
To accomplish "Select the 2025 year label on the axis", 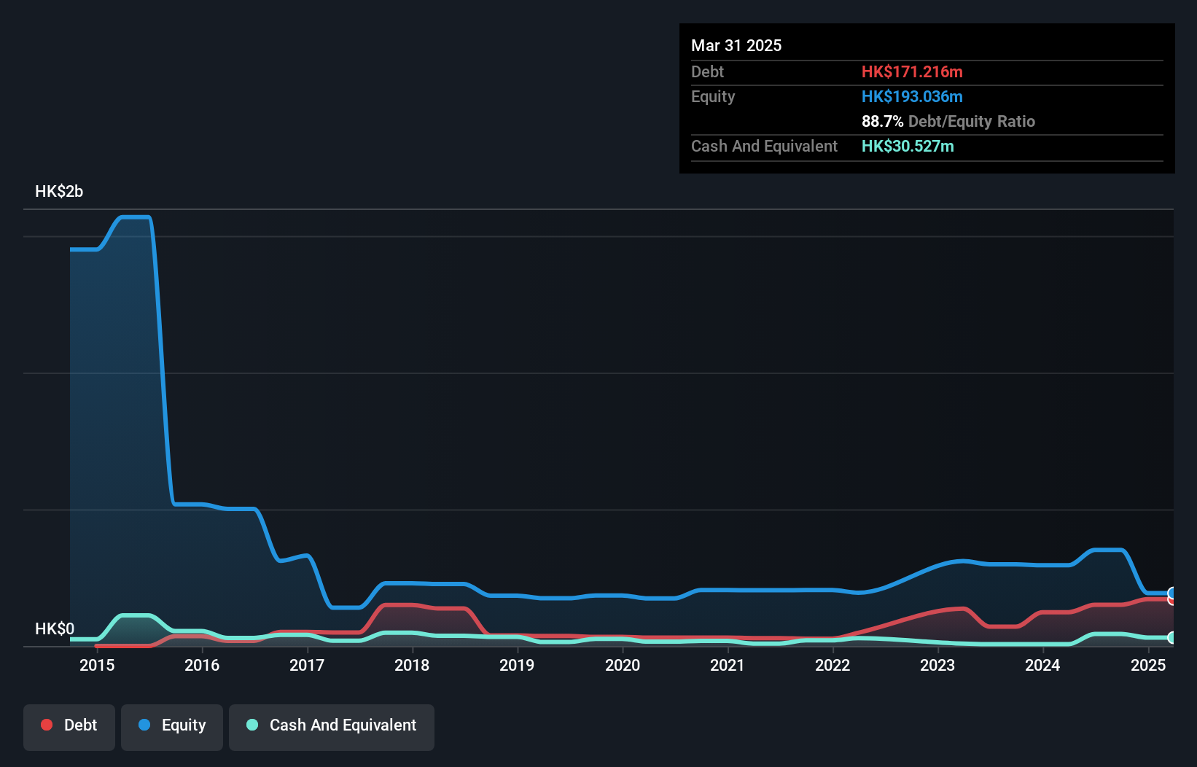I will click(1149, 665).
